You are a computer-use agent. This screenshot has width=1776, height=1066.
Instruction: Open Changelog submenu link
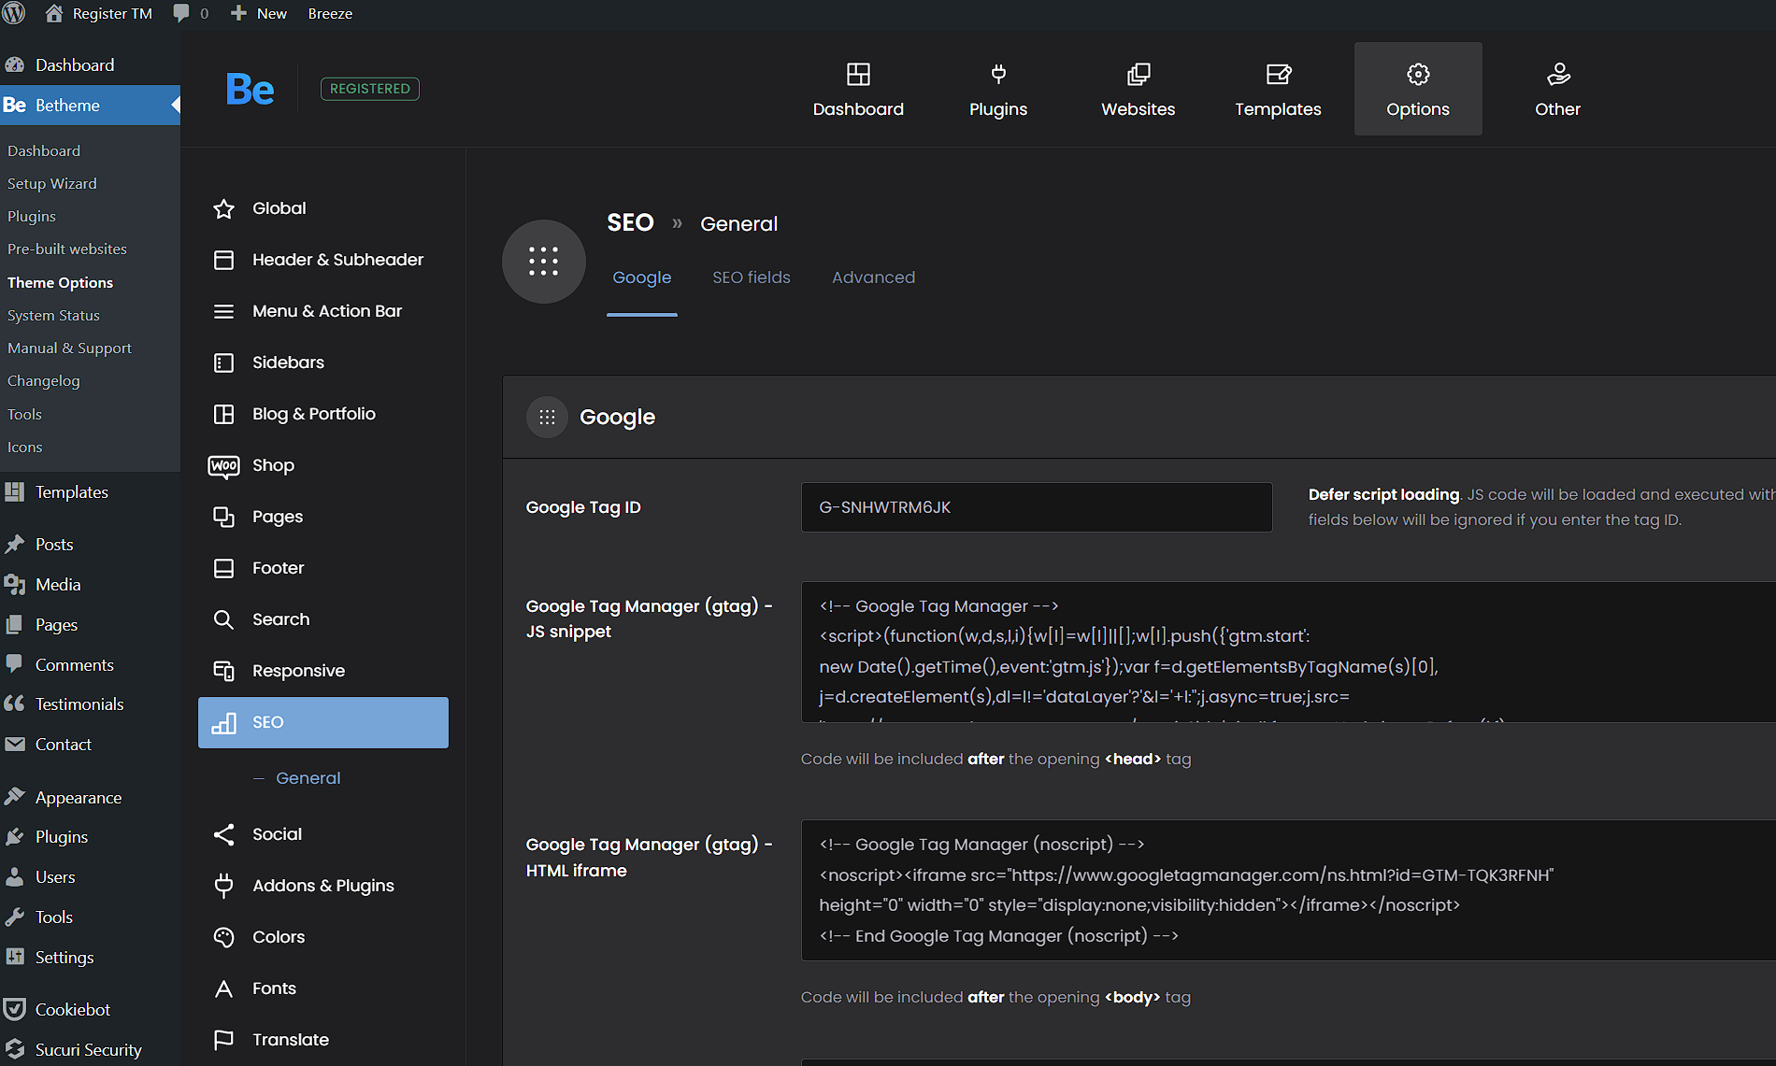[44, 381]
